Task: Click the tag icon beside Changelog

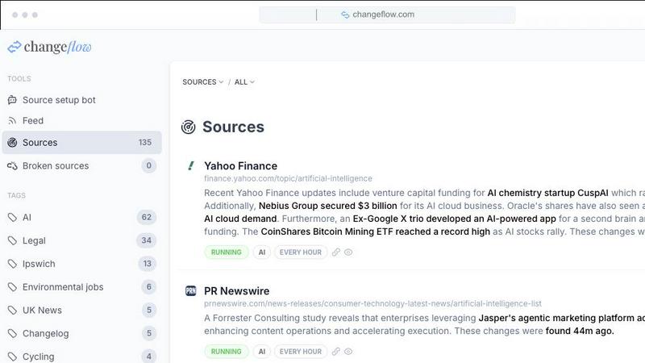Action: (x=12, y=333)
